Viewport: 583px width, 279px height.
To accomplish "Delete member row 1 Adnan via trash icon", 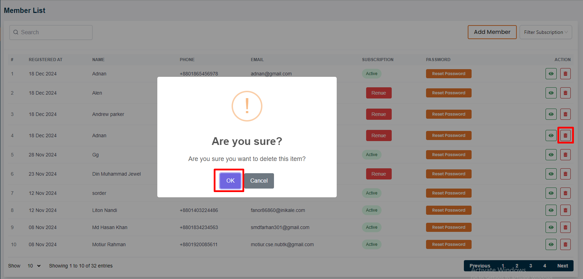I will pyautogui.click(x=565, y=74).
